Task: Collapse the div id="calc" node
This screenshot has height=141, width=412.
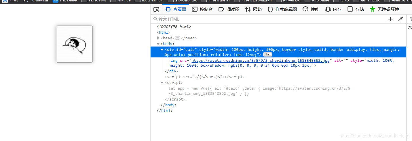Action: click(162, 50)
